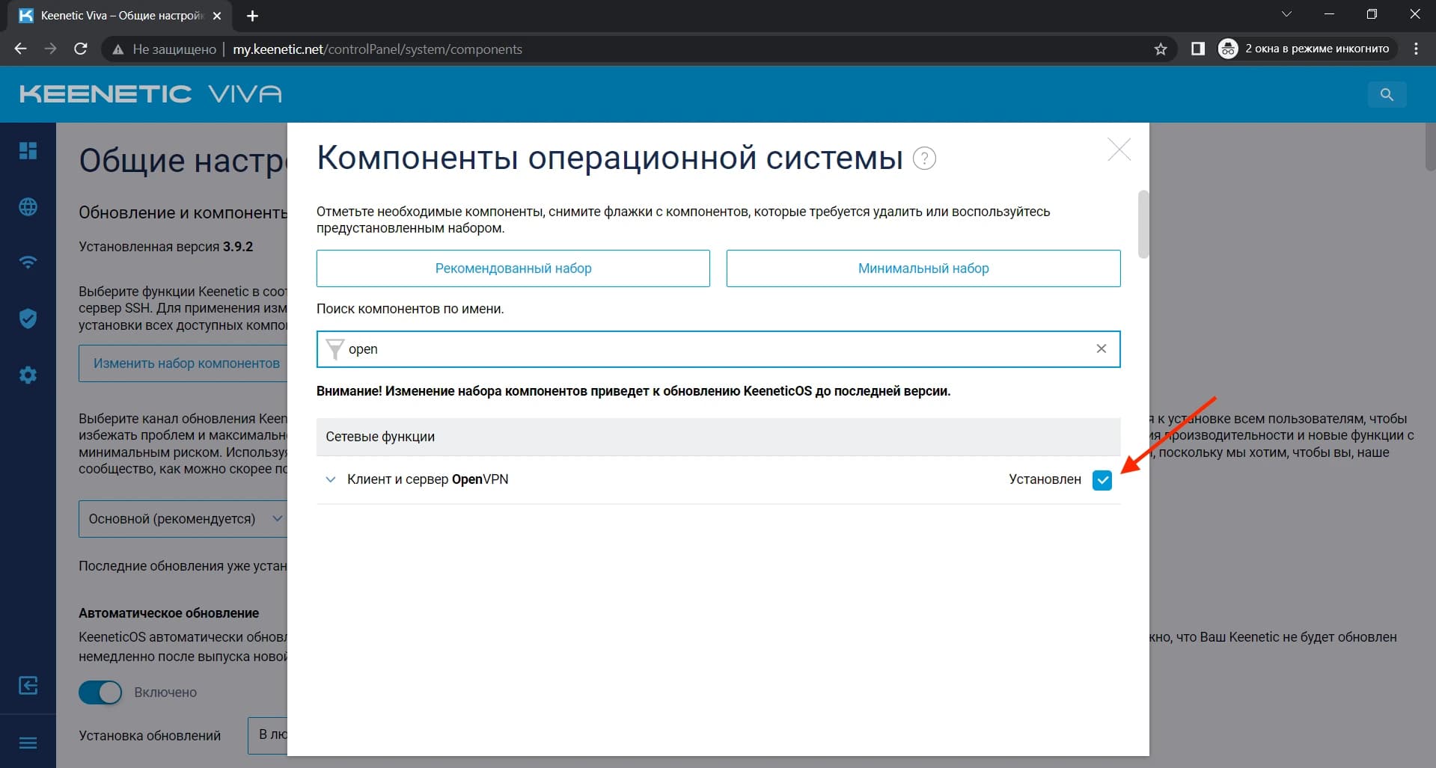Image resolution: width=1436 pixels, height=768 pixels.
Task: Click the security shield icon in sidebar
Action: (28, 319)
